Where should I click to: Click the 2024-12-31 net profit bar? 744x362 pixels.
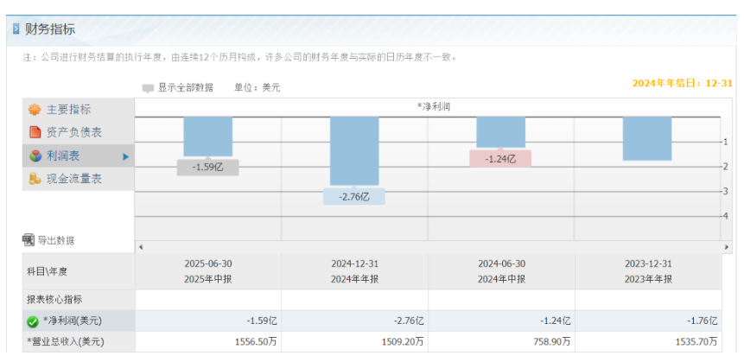[354, 151]
